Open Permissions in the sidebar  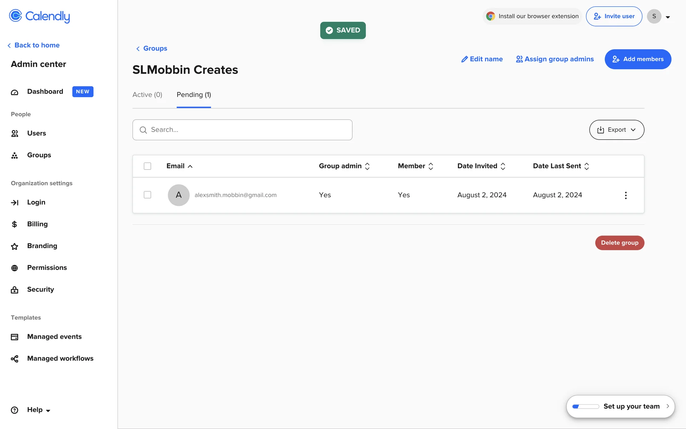[47, 268]
